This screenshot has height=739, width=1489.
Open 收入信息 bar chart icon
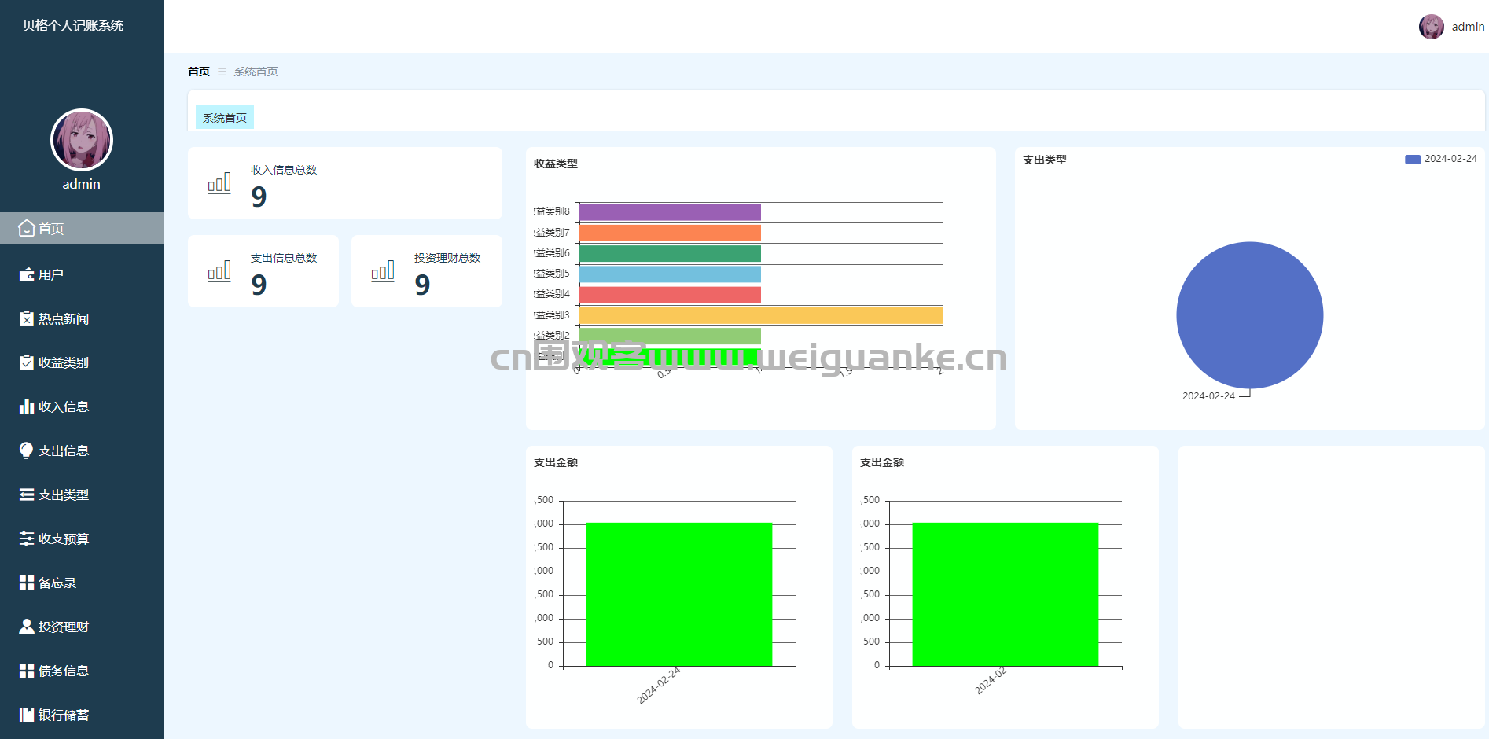click(27, 406)
